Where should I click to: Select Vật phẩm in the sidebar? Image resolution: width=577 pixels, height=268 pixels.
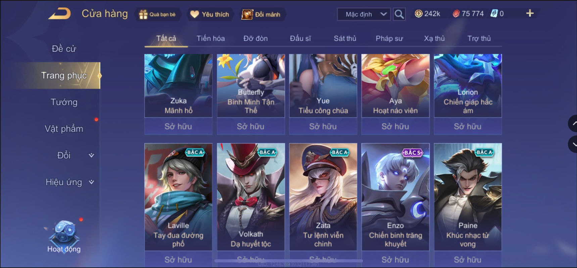pos(64,129)
